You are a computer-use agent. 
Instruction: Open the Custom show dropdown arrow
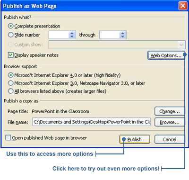pos(181,45)
